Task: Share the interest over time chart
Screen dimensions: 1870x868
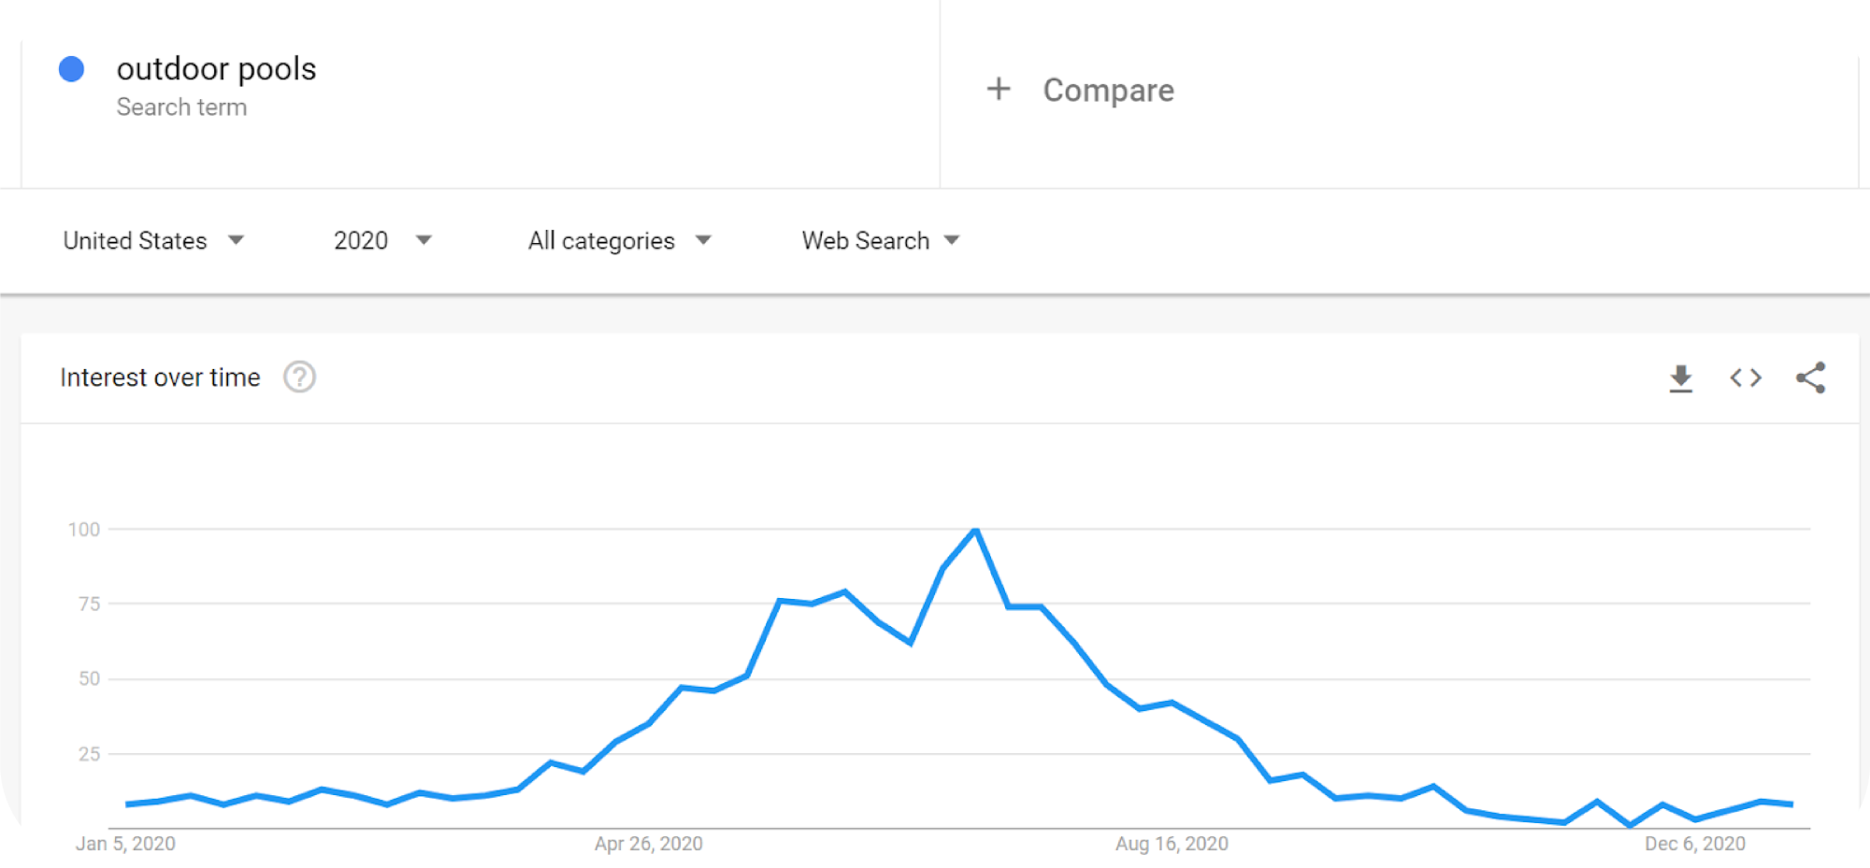Action: coord(1810,378)
